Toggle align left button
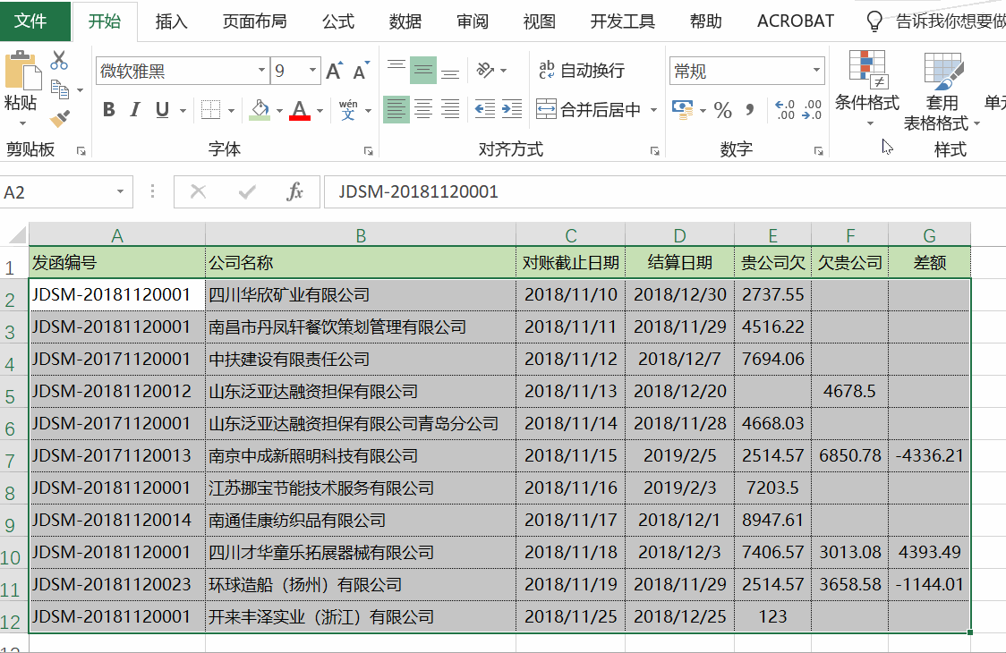 (x=396, y=110)
